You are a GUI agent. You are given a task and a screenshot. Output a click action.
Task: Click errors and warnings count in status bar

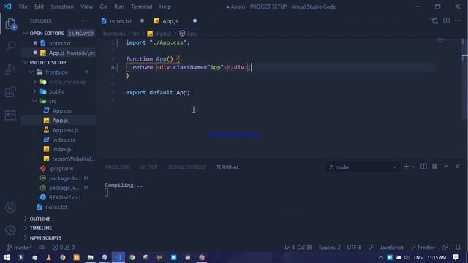click(x=64, y=248)
